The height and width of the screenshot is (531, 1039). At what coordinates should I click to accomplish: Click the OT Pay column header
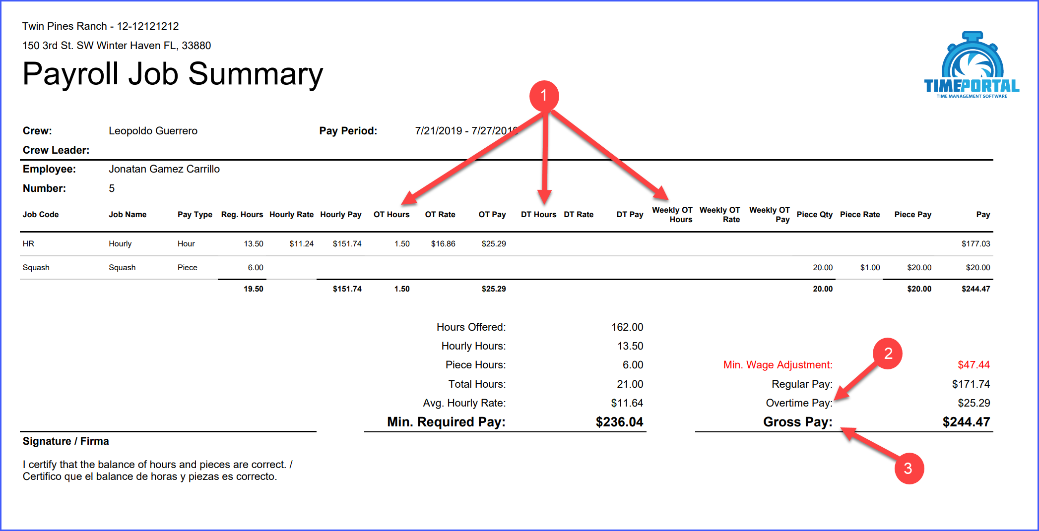point(492,215)
